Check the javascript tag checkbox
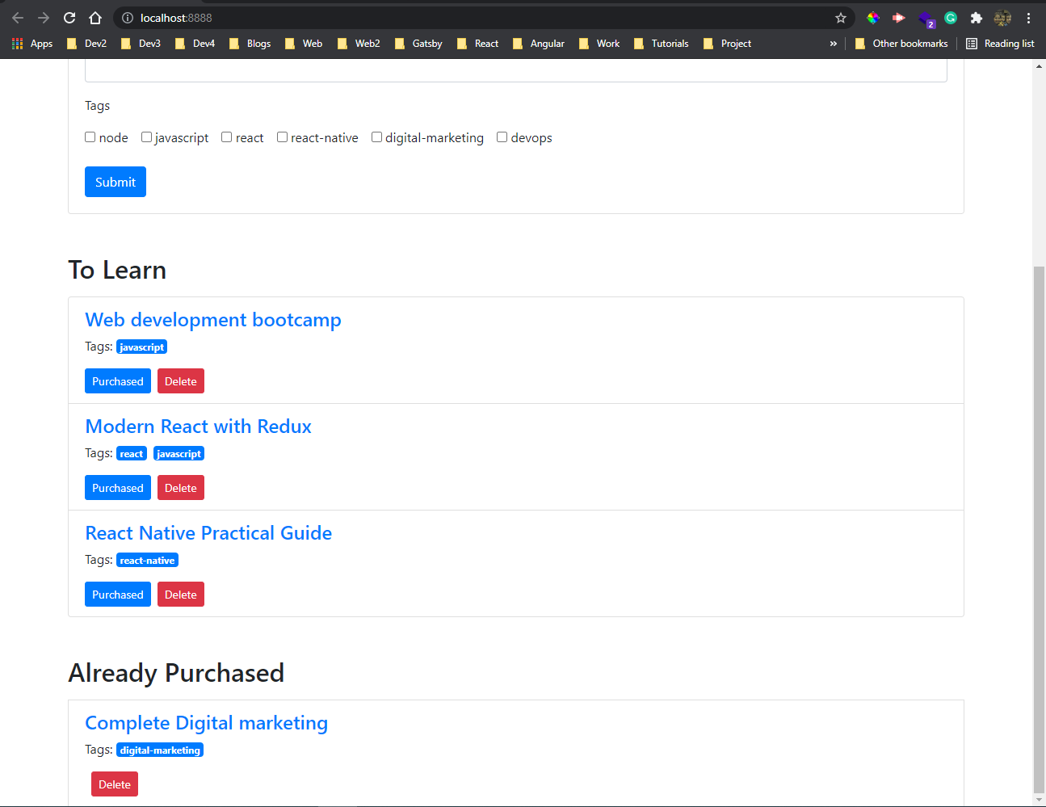The width and height of the screenshot is (1046, 807). (146, 137)
